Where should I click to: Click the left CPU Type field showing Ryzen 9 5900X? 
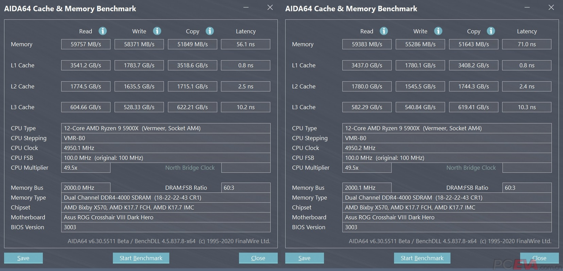(166, 128)
